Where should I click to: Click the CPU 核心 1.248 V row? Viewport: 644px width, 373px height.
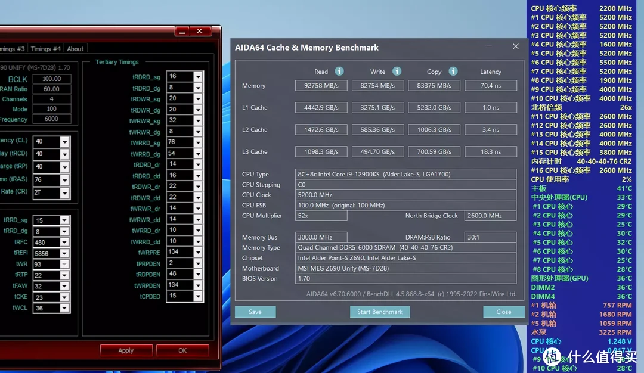581,341
